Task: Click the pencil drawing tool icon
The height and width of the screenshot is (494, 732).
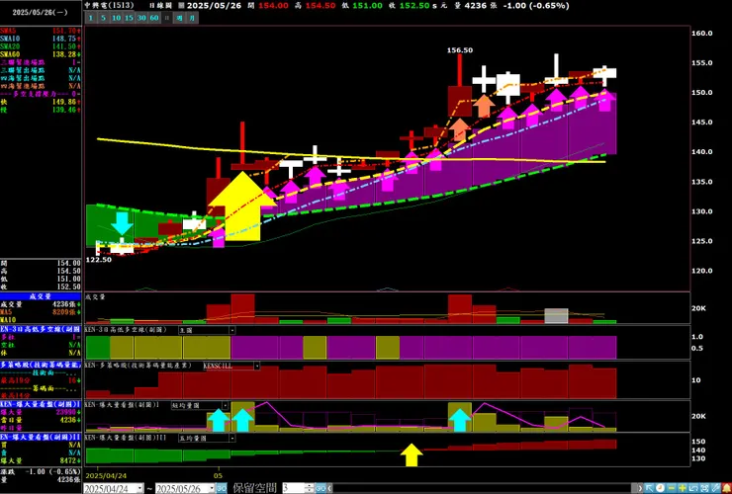Action: (715, 488)
